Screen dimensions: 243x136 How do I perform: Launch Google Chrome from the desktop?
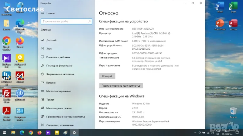pyautogui.click(x=6, y=41)
